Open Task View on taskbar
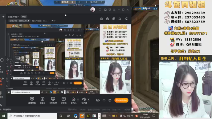Viewport: 212px width, 119px height. [x=68, y=116]
